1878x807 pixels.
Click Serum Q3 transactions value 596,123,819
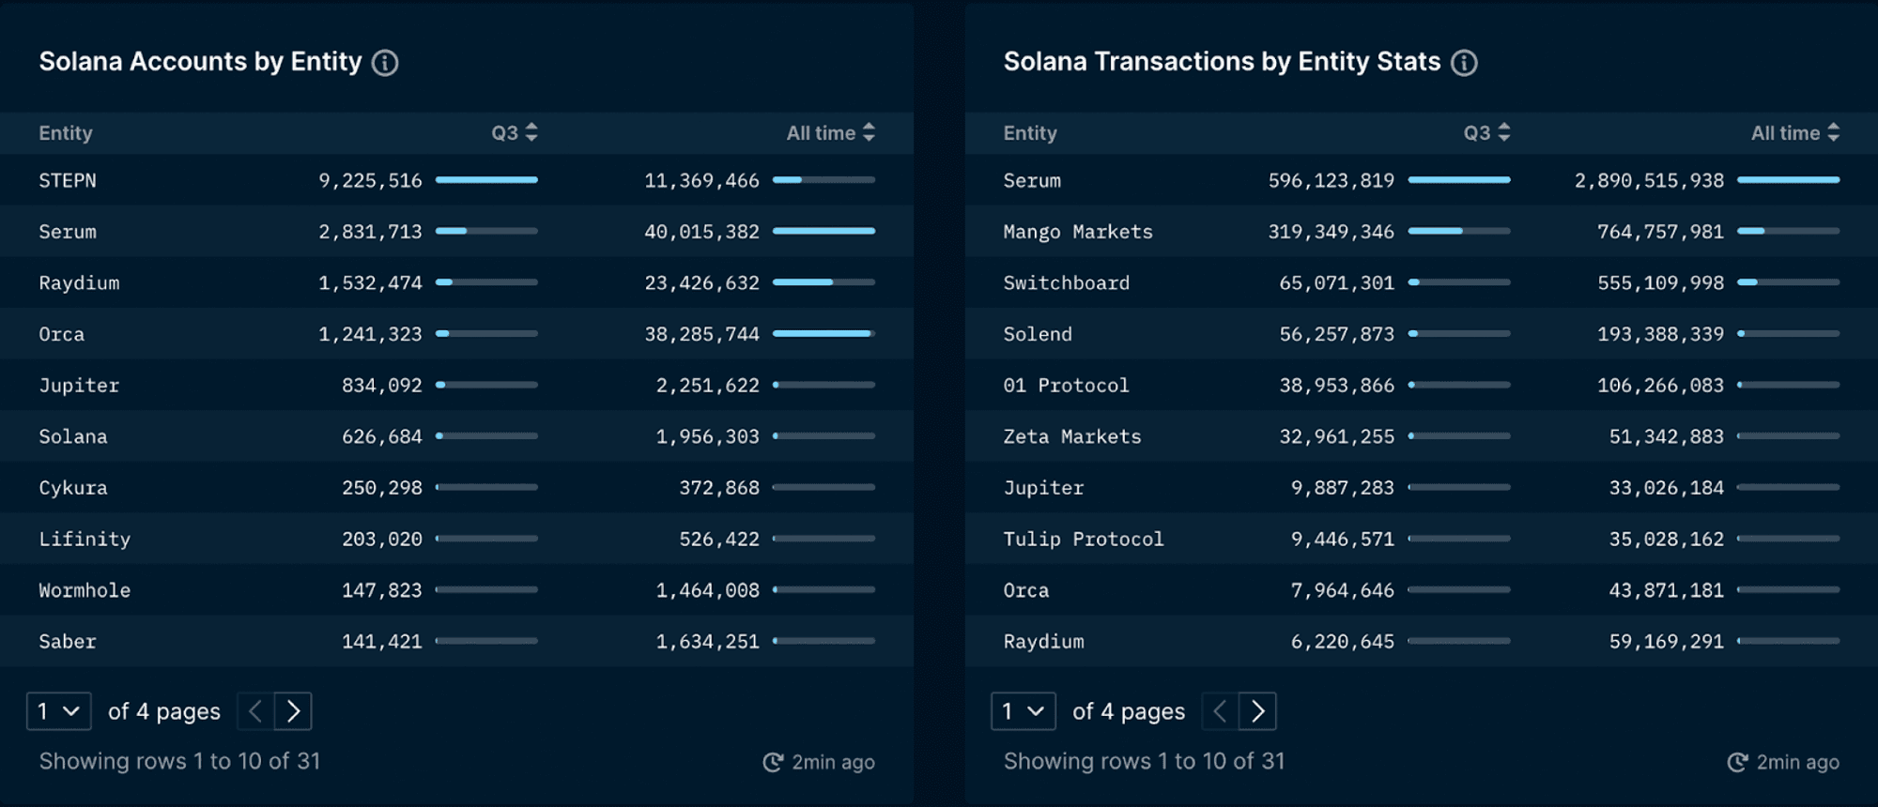[x=1332, y=181]
